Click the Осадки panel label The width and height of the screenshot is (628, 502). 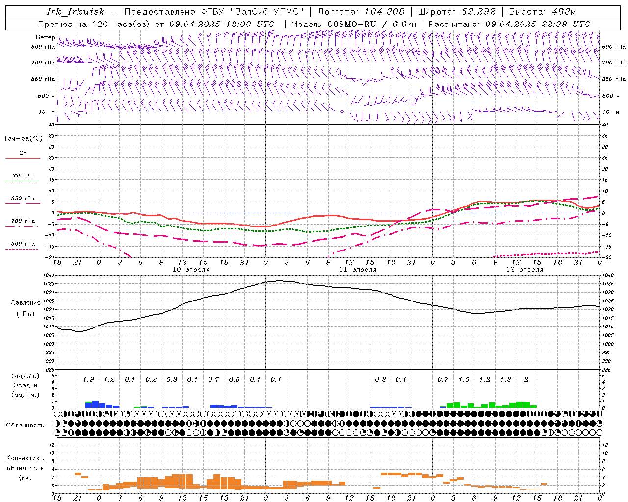[x=25, y=385]
